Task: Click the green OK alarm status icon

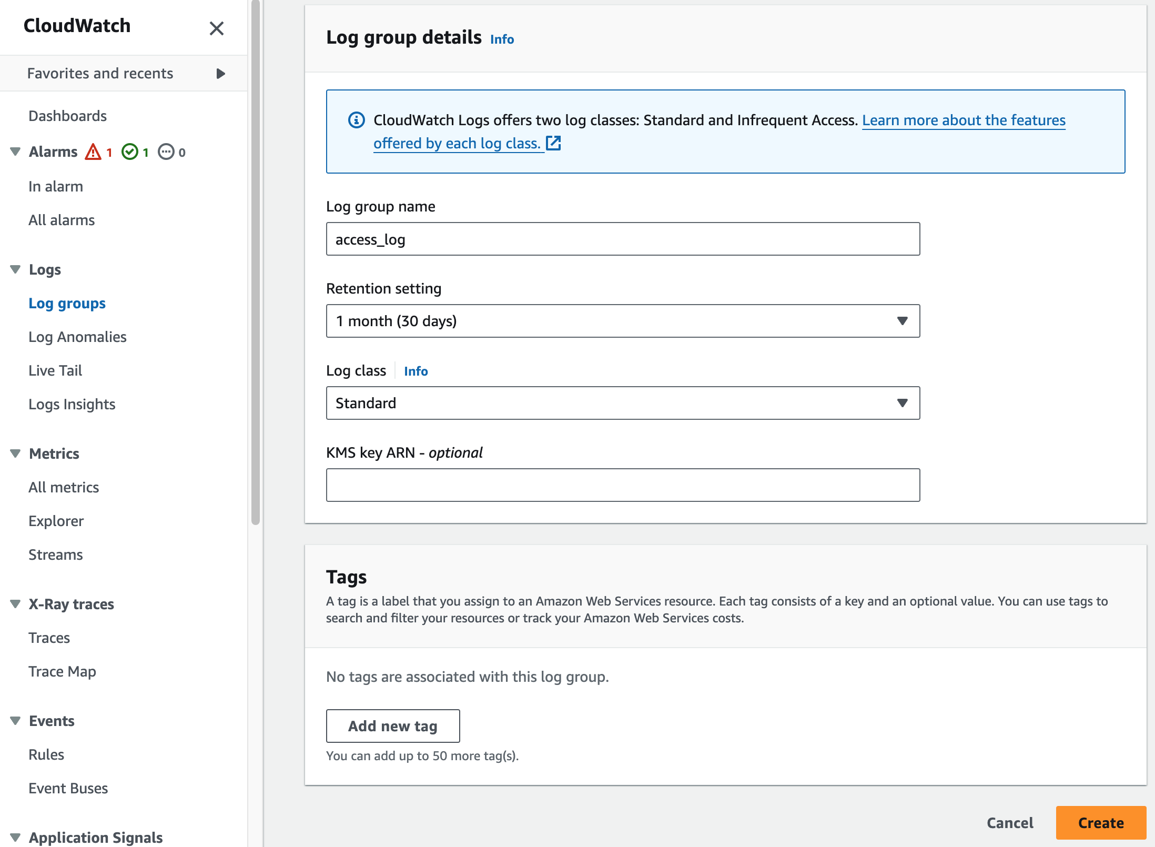Action: [x=129, y=152]
